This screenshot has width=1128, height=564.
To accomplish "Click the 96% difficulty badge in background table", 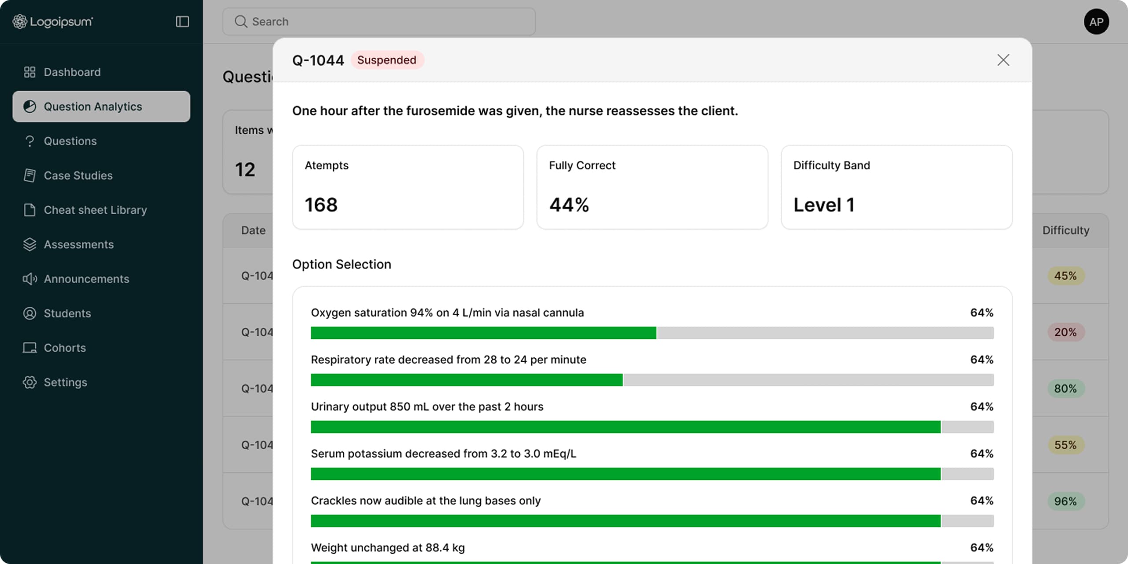I will pos(1065,501).
